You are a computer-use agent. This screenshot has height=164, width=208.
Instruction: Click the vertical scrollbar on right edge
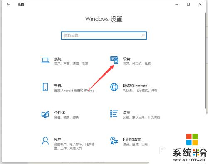205,61
